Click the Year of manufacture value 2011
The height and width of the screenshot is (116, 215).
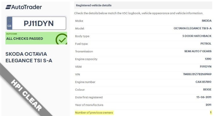tap(208, 105)
